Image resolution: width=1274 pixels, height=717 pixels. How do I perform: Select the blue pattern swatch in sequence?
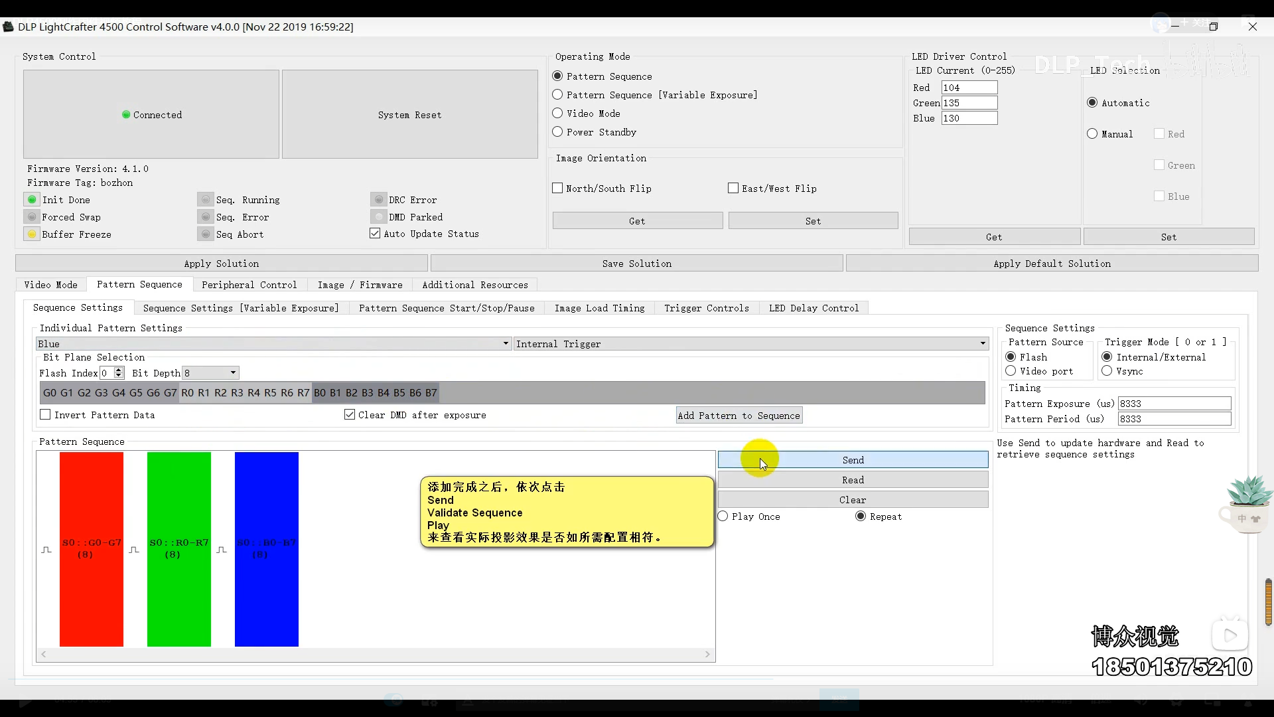click(266, 549)
